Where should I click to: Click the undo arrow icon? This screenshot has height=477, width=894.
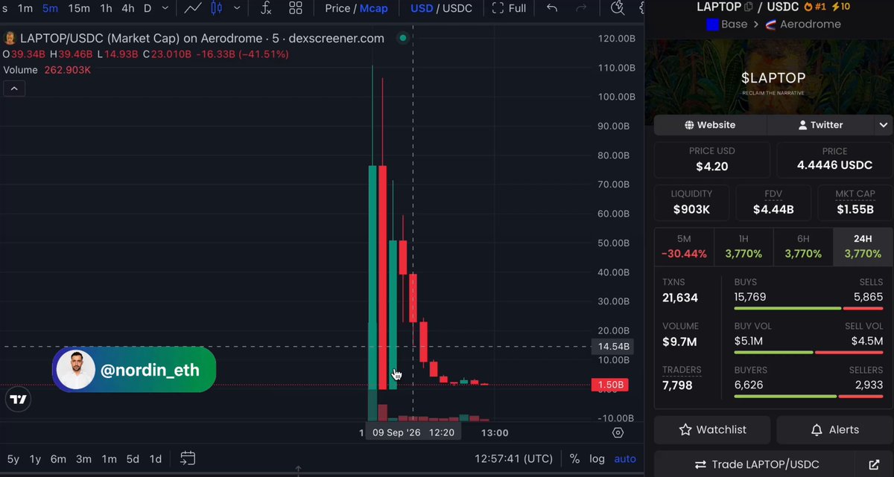pyautogui.click(x=552, y=8)
